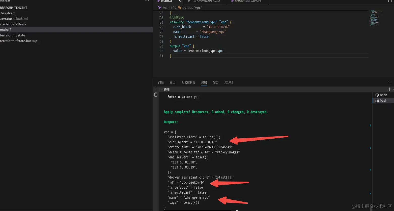Switch to the 端口 panel tab
The image size is (394, 211).
click(x=216, y=82)
